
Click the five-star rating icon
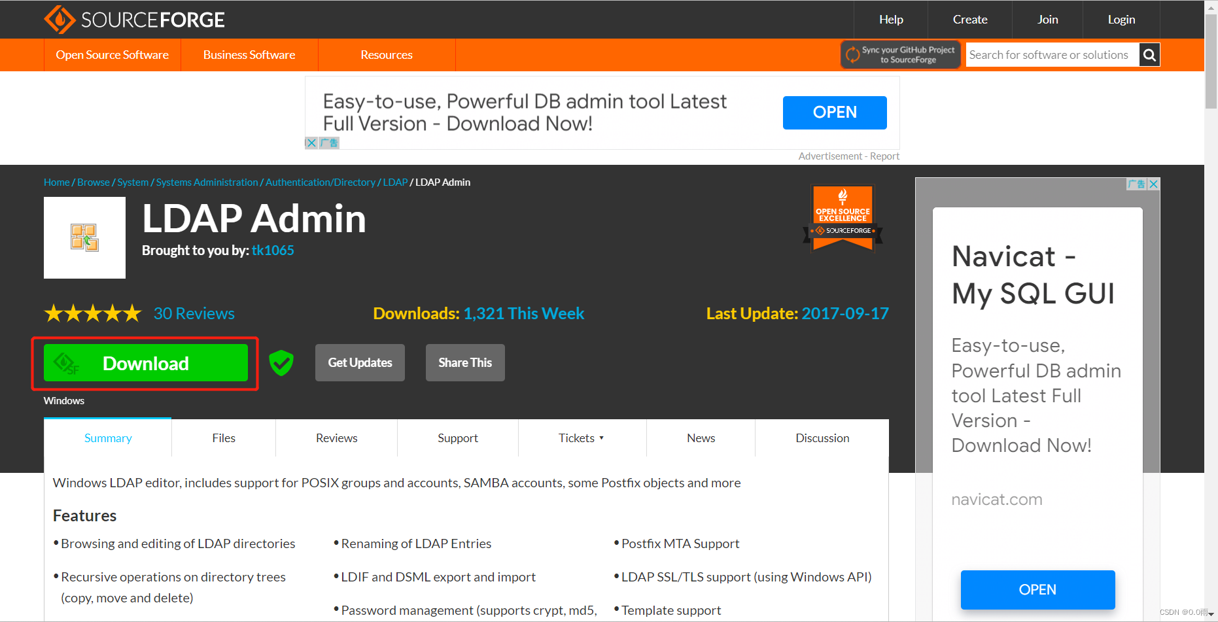[x=92, y=313]
